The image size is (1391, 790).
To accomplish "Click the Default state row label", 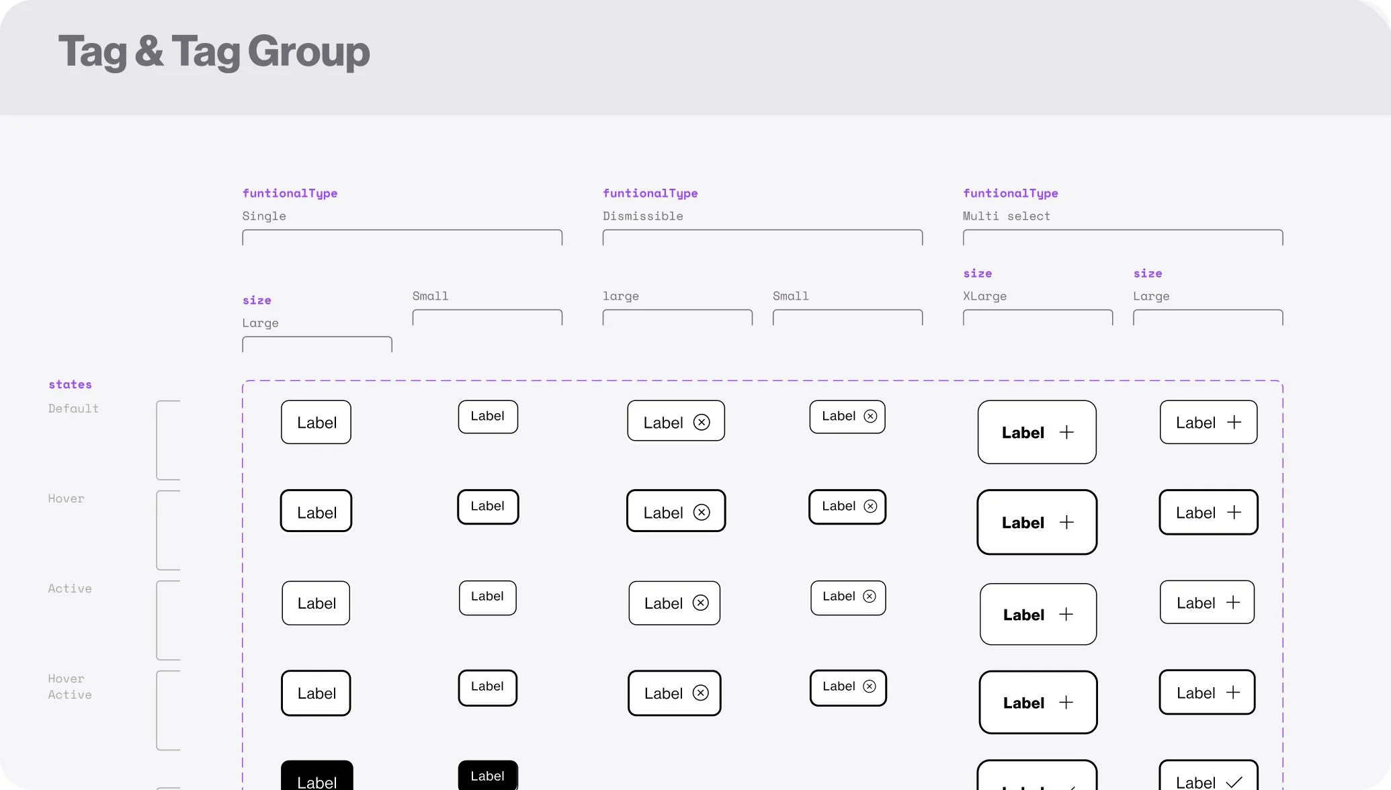I will (73, 408).
